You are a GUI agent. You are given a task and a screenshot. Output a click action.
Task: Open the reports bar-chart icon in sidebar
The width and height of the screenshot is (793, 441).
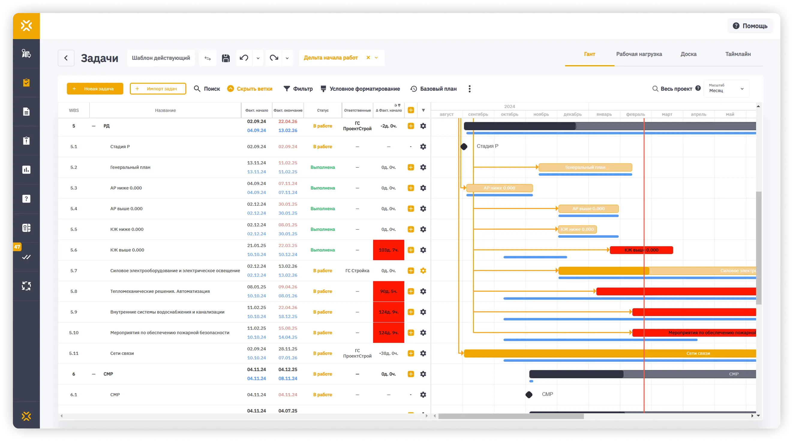[26, 170]
